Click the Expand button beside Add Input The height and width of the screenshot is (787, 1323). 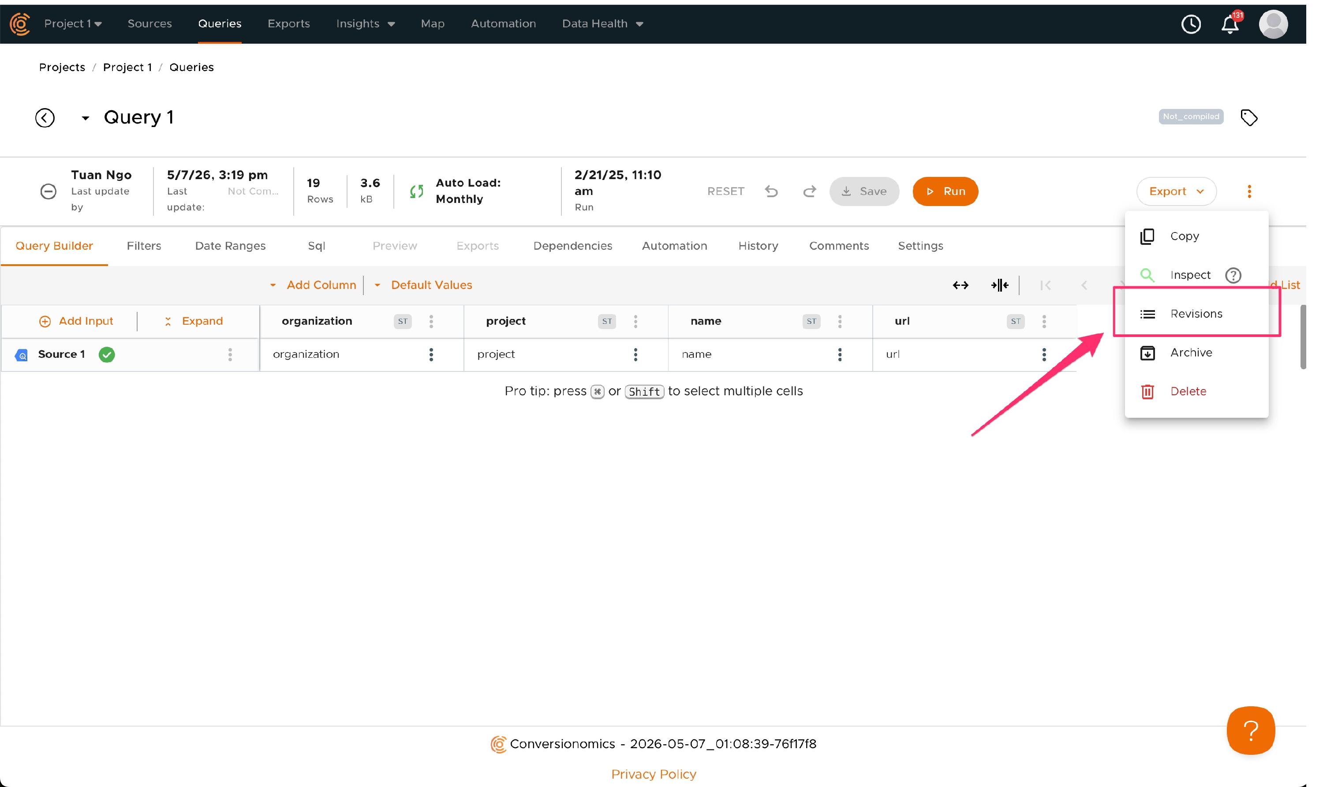(x=193, y=322)
